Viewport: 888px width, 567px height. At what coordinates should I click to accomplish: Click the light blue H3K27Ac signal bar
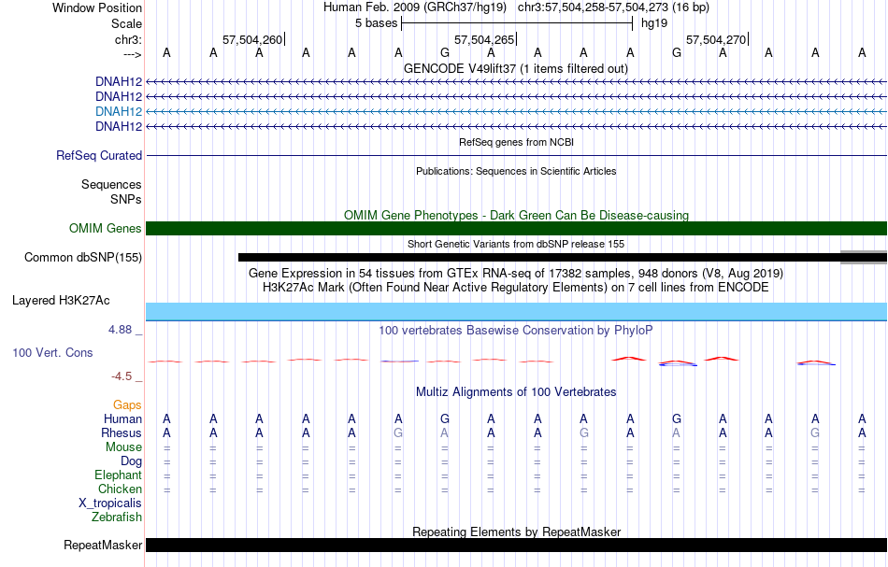pyautogui.click(x=517, y=312)
